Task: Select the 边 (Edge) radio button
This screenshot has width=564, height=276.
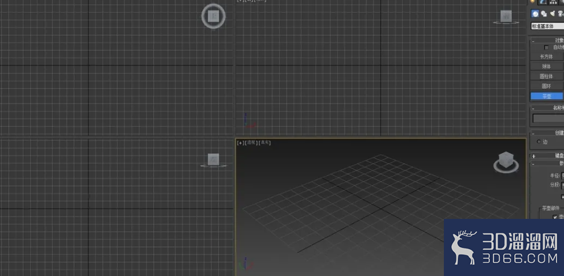Action: (x=539, y=141)
